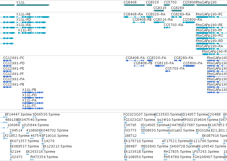Screen dimensions: 227x161
Task: Click the X11L-RD transcript label
Action: point(23,20)
